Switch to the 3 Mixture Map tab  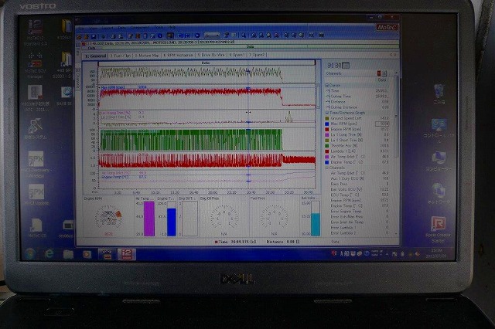[147, 56]
